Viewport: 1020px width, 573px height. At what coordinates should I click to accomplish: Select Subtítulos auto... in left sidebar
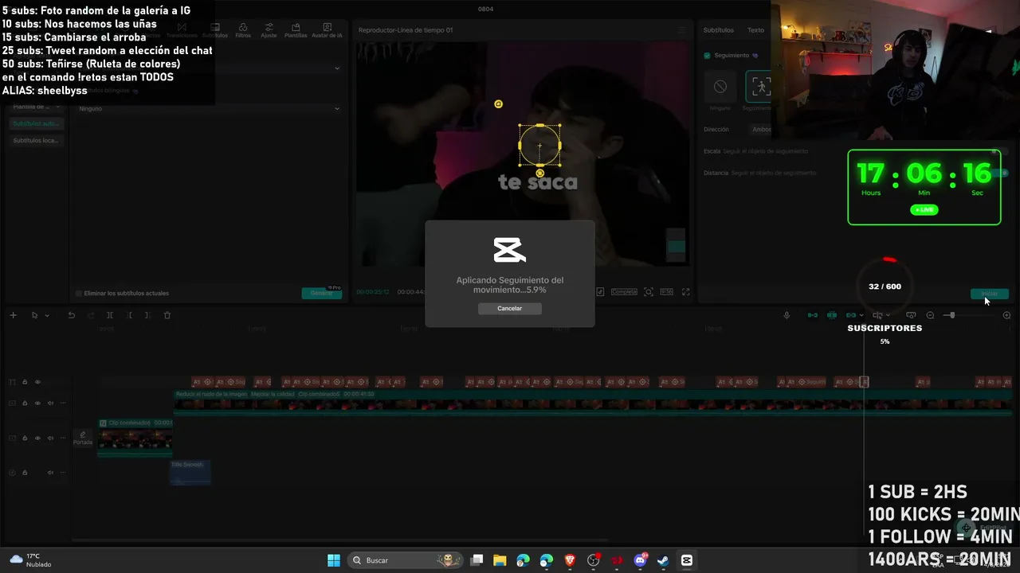pos(35,123)
